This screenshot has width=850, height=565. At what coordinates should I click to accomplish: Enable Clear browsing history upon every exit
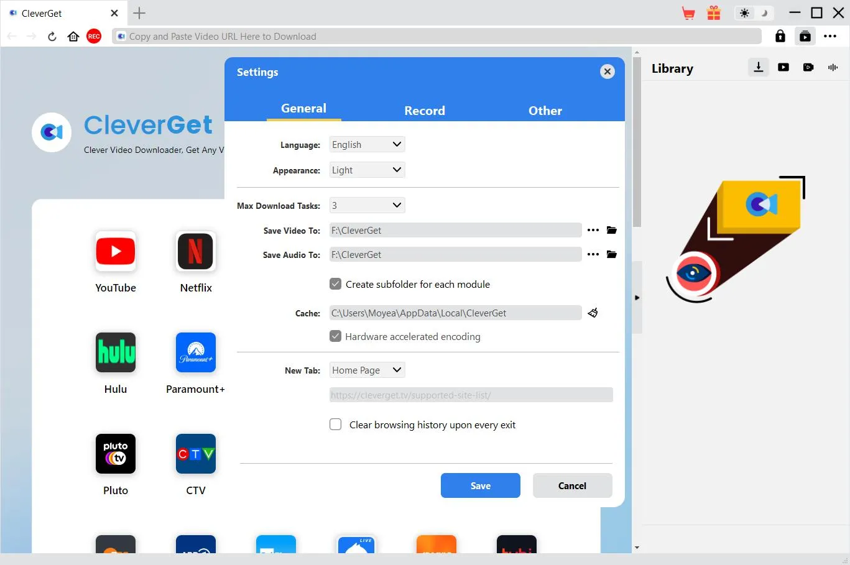(336, 425)
